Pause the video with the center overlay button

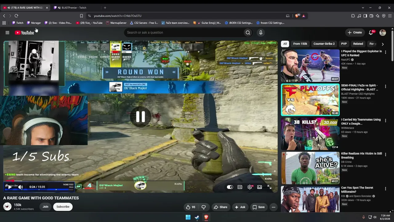tap(140, 117)
